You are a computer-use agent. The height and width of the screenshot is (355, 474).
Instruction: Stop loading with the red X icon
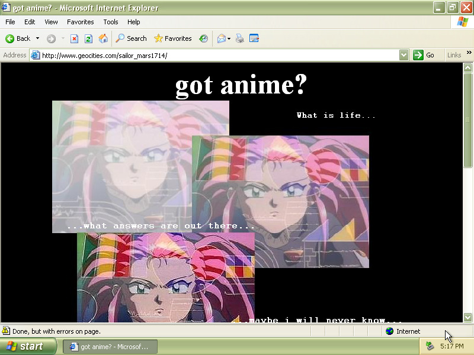click(x=75, y=38)
